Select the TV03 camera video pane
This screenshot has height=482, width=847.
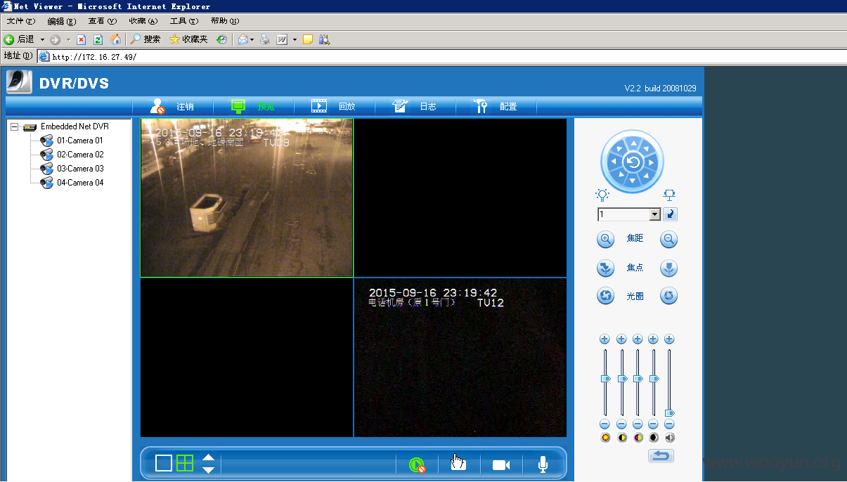[247, 198]
